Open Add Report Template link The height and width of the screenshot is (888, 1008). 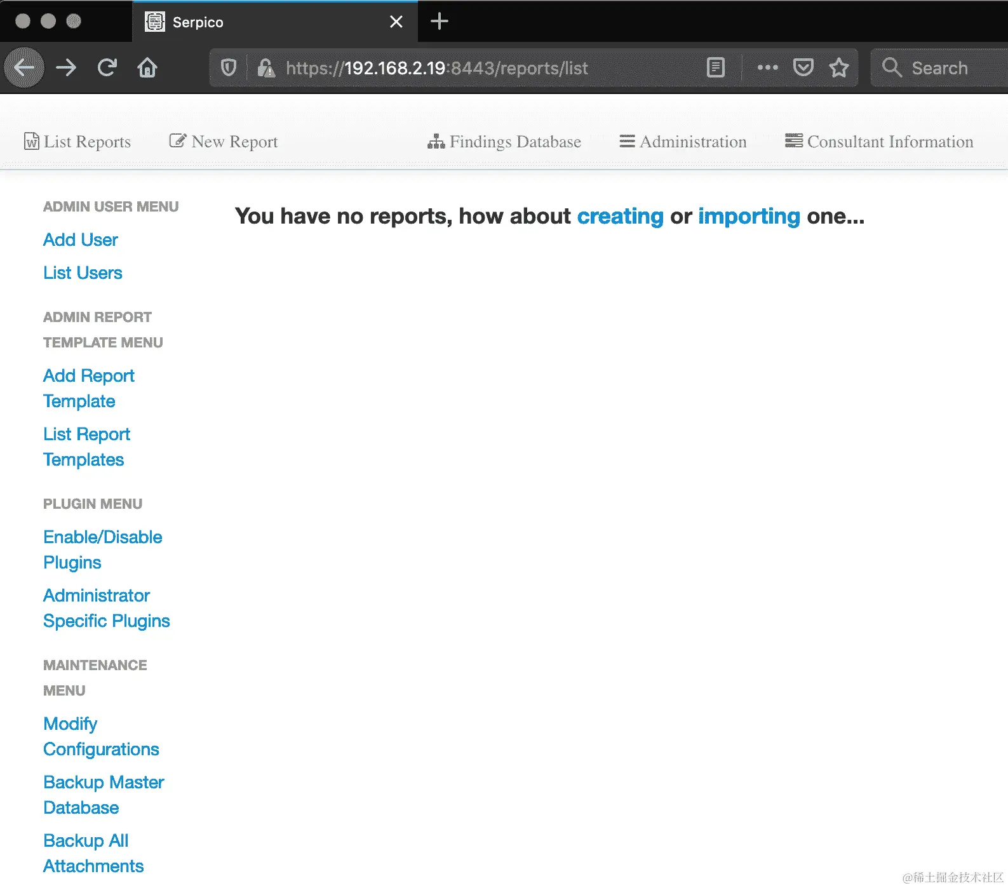click(x=89, y=388)
